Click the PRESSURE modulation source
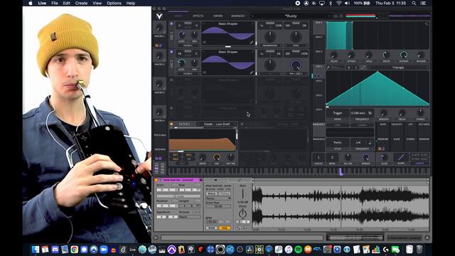The width and height of the screenshot is (455, 256). (382, 139)
